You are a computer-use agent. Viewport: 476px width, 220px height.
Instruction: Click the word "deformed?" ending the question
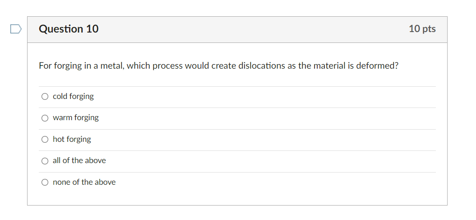(377, 66)
